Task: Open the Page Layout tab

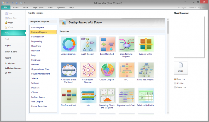Action: [38, 8]
